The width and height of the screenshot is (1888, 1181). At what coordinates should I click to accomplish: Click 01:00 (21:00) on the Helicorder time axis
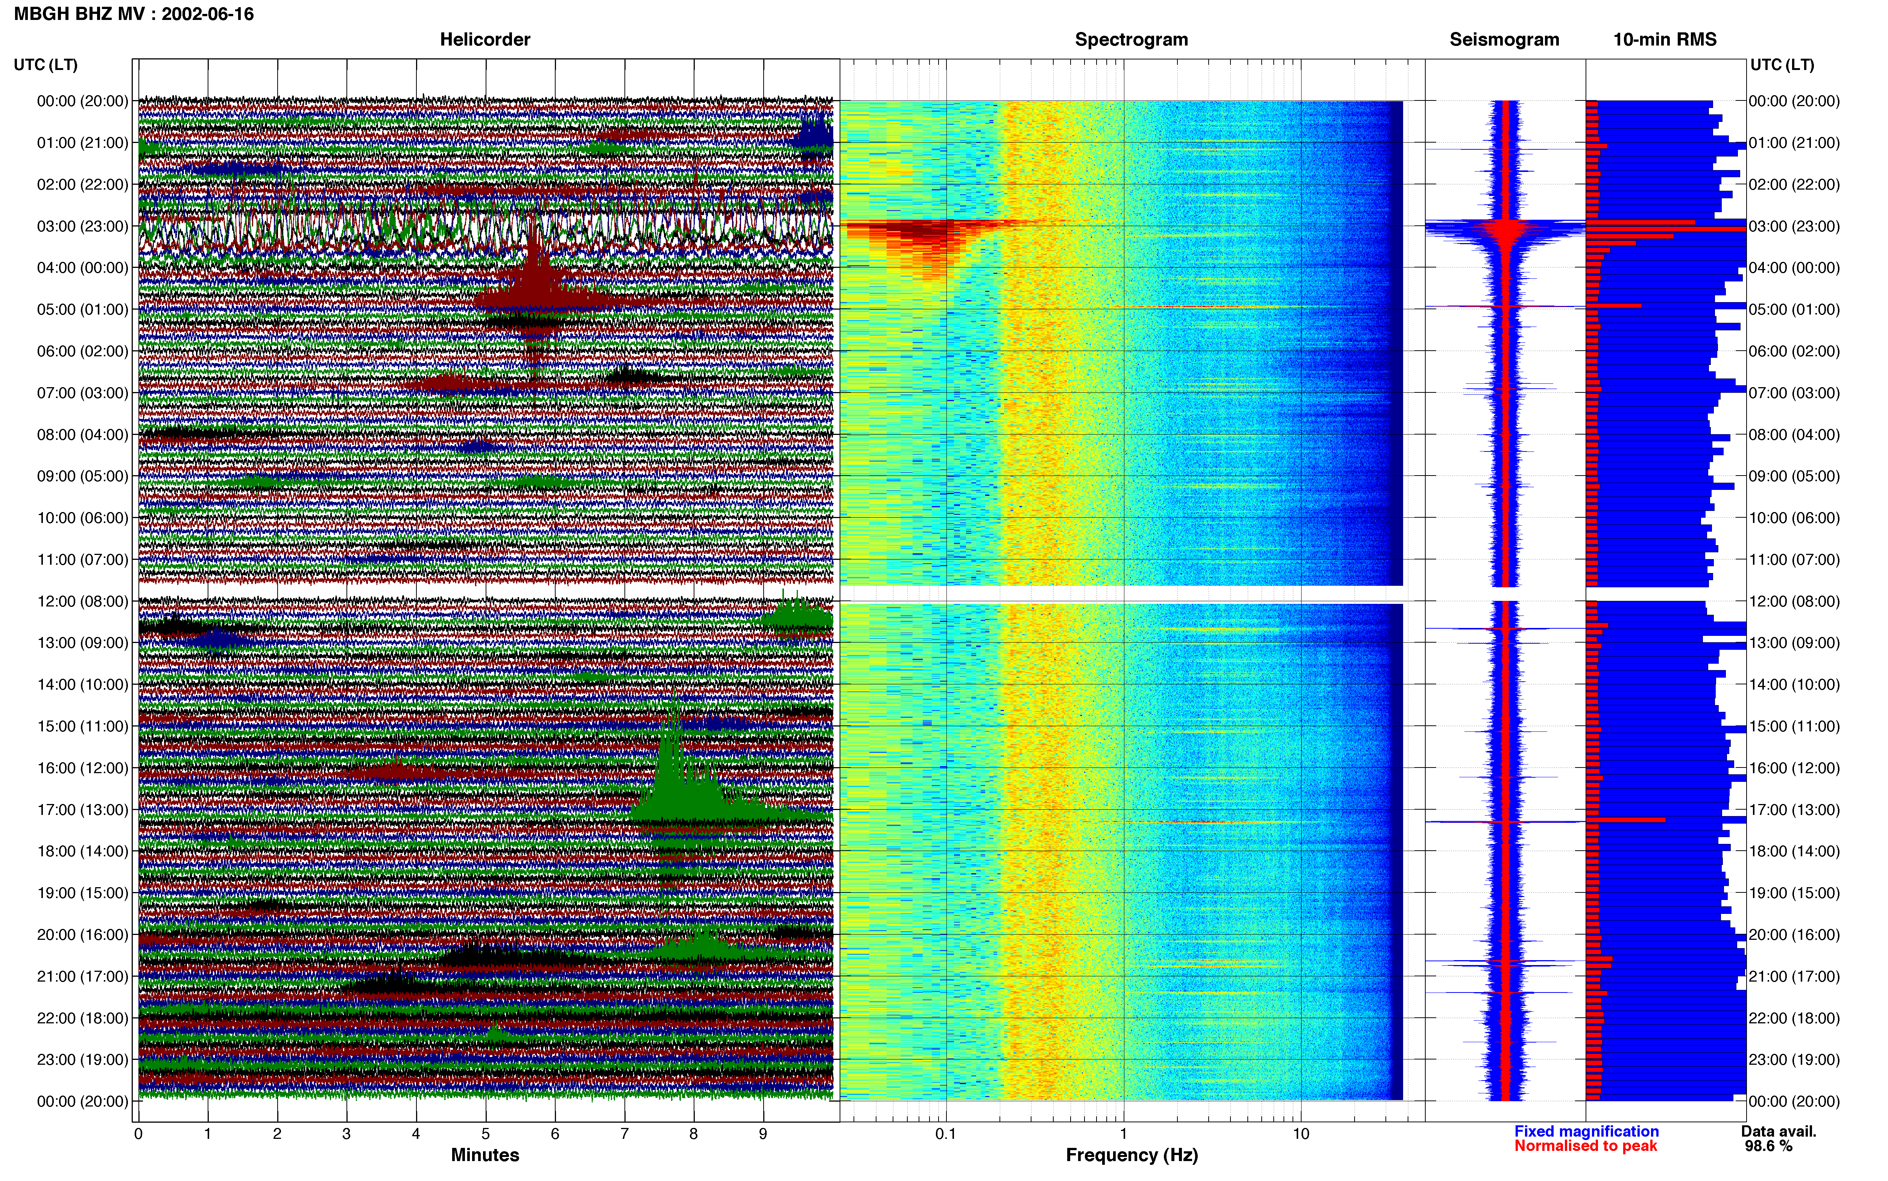(x=83, y=143)
